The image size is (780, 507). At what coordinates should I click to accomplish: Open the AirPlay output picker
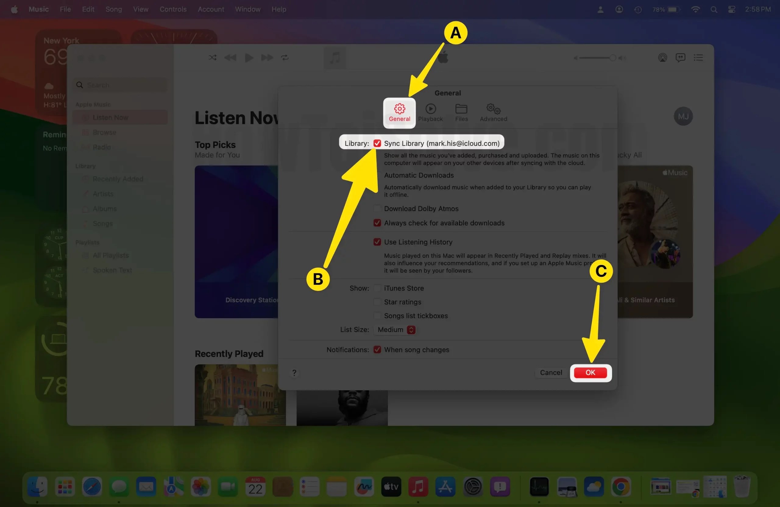click(x=662, y=58)
